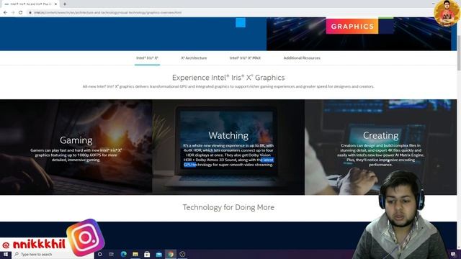Open the Windows Start menu

click(x=6, y=254)
